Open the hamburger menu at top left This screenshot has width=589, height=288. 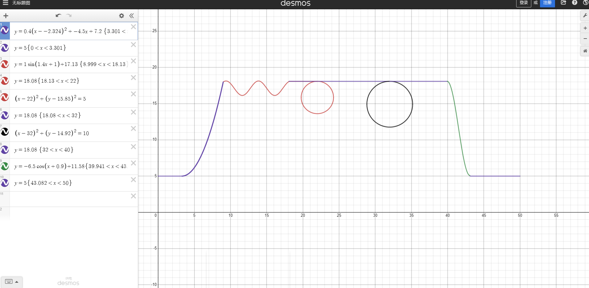pos(5,3)
